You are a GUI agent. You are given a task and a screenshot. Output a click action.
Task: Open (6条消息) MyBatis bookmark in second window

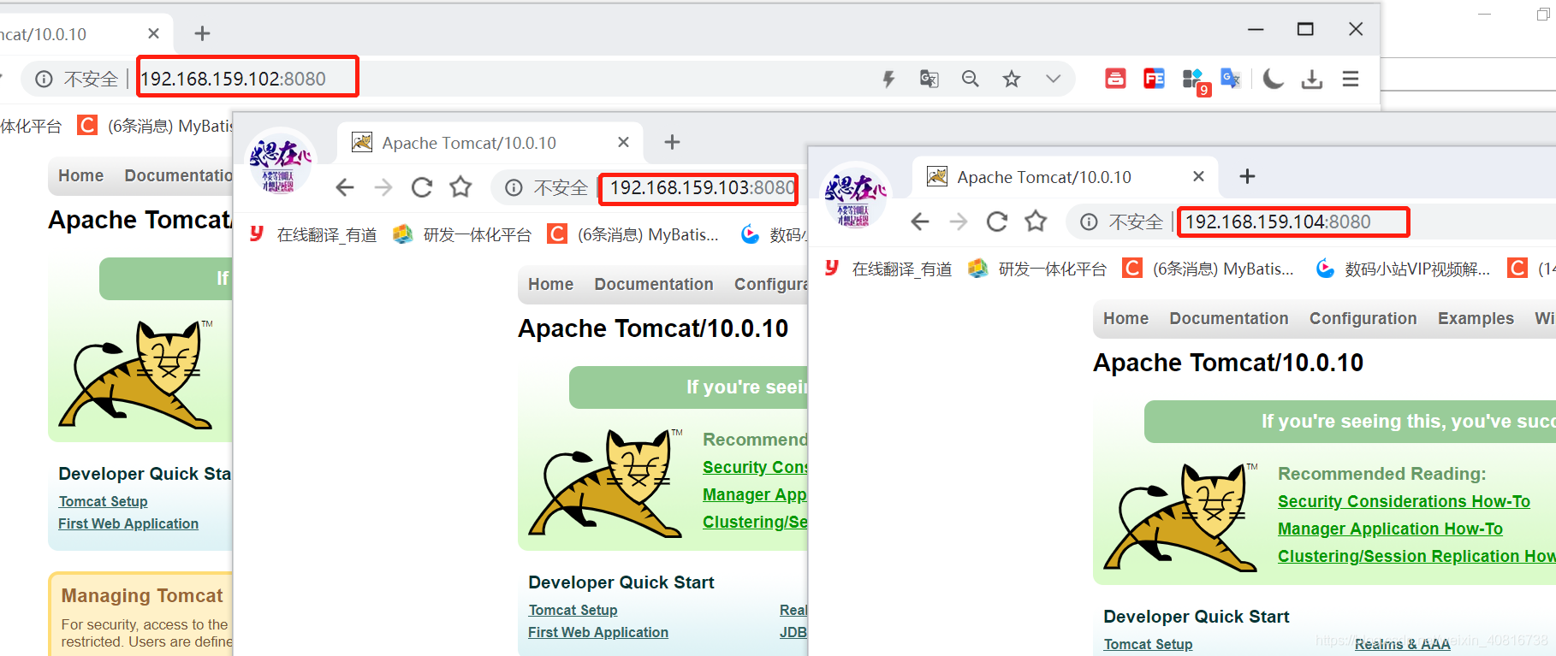633,234
